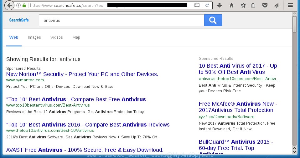The height and width of the screenshot is (158, 300).
Task: Save page to Pocket icon
Action: 265,5
